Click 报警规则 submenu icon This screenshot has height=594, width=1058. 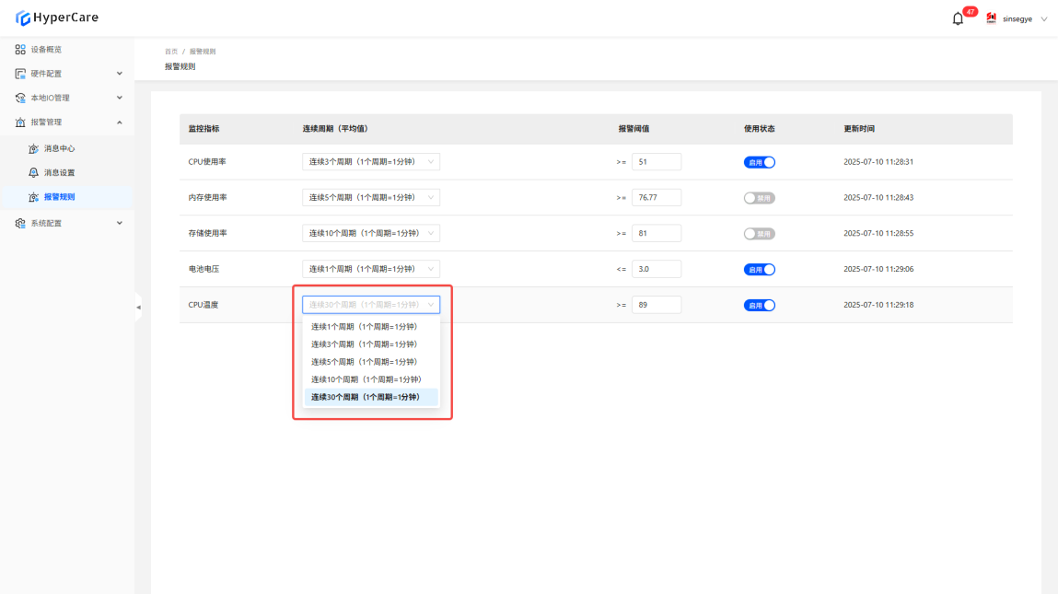point(34,197)
